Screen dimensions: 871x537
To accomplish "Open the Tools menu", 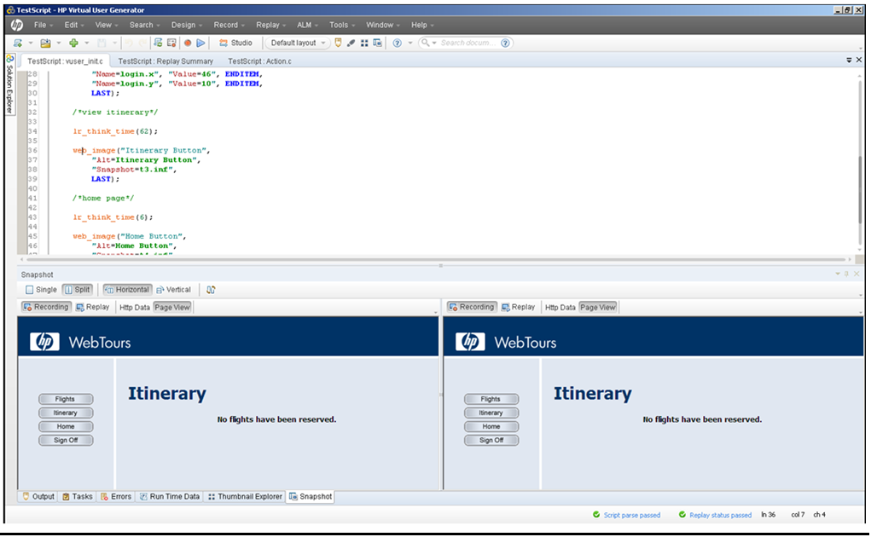I will (x=341, y=25).
